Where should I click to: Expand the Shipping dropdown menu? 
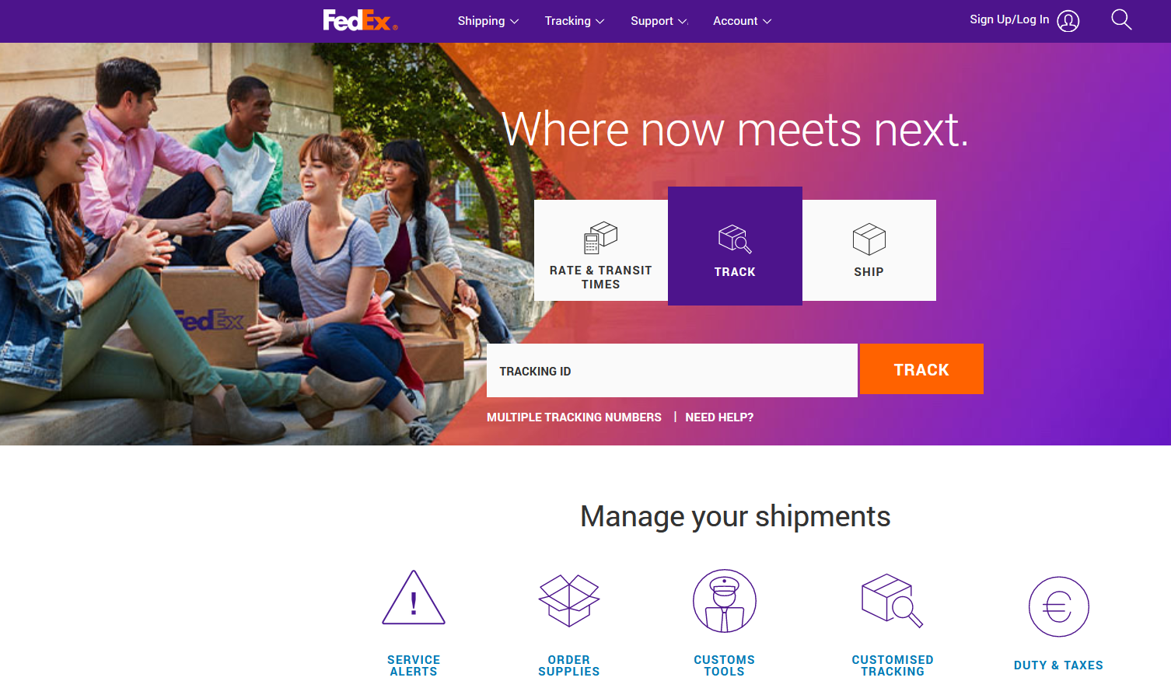488,21
